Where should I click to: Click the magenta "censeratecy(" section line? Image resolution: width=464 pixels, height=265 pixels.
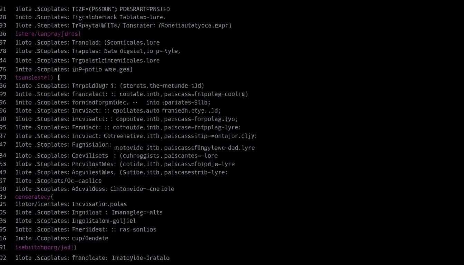pos(35,197)
